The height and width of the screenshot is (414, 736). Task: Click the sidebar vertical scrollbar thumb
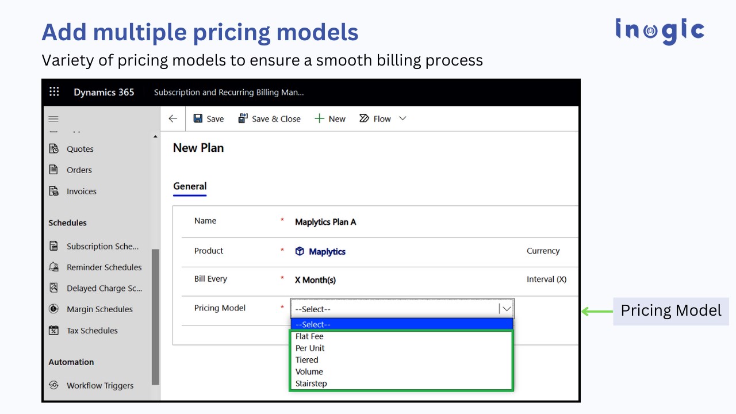(155, 316)
